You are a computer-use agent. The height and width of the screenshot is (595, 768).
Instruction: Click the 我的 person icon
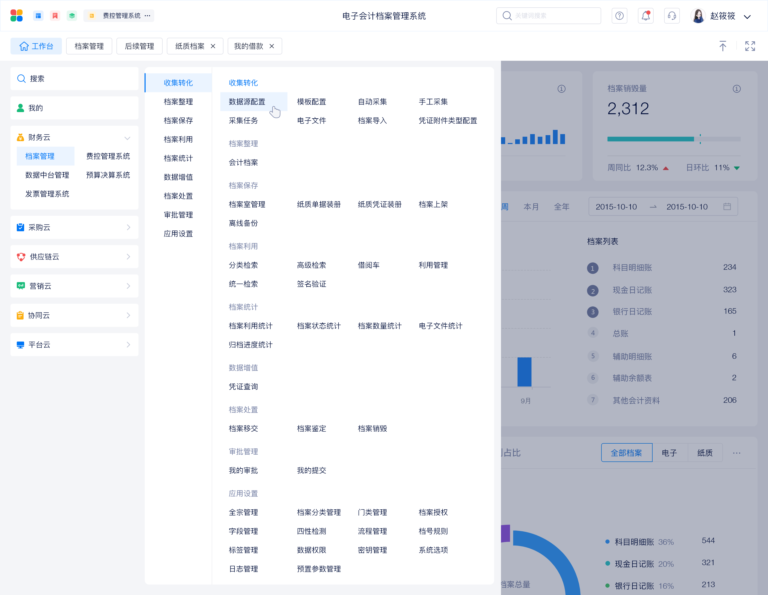20,108
